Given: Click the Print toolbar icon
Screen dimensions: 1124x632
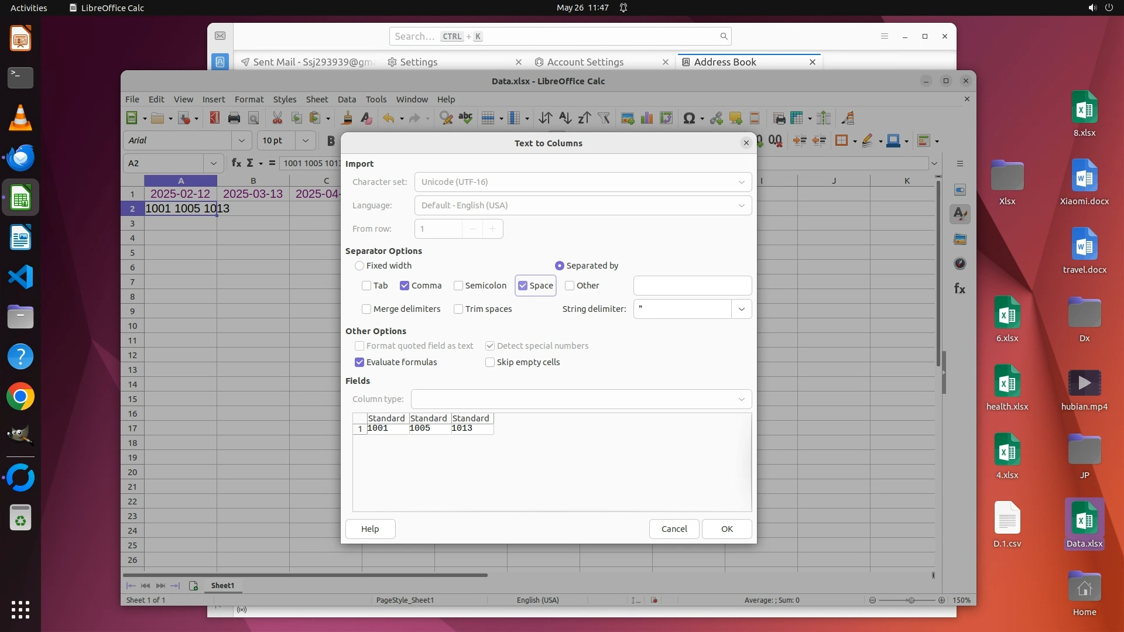Looking at the screenshot, I should (x=234, y=118).
